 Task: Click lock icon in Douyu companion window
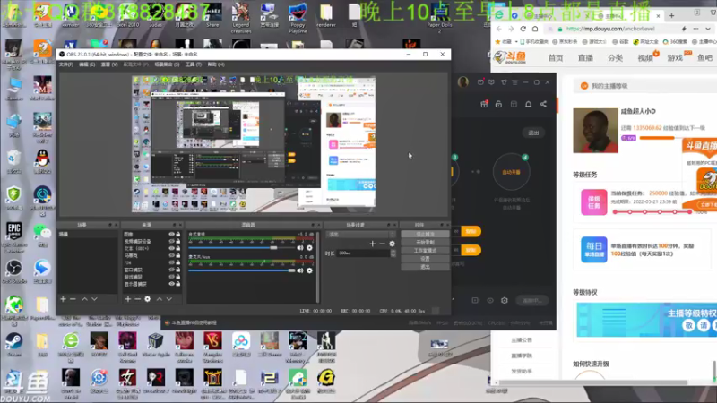click(498, 104)
